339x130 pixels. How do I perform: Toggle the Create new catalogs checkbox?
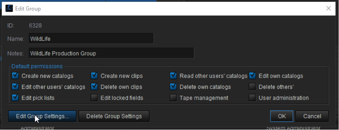[15, 76]
